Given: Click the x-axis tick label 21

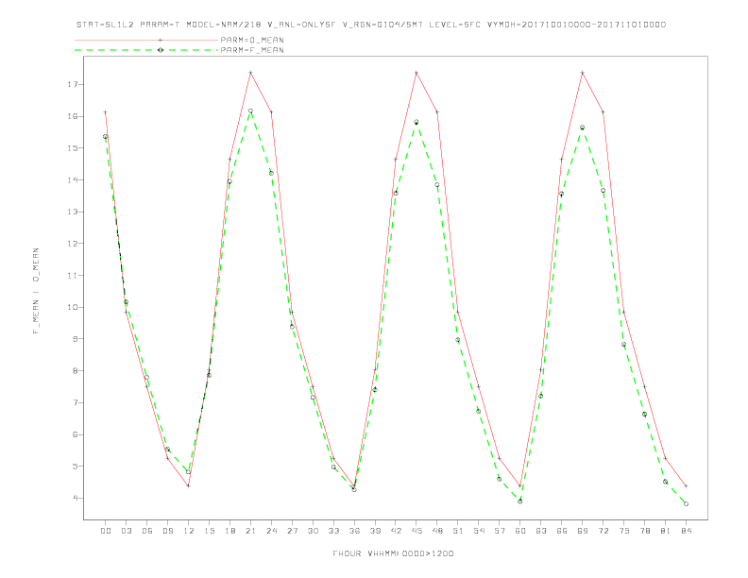Looking at the screenshot, I should [x=250, y=531].
